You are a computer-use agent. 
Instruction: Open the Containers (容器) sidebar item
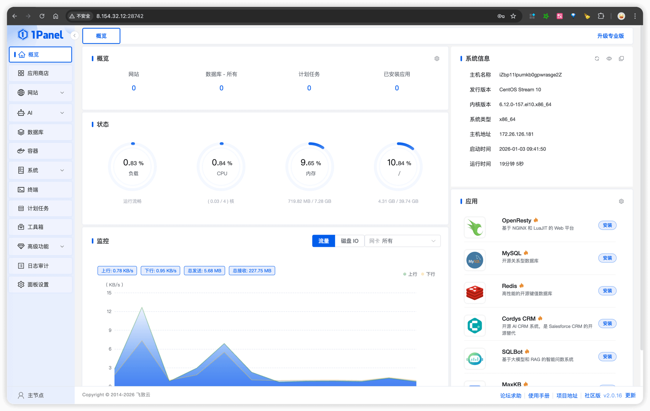[40, 151]
